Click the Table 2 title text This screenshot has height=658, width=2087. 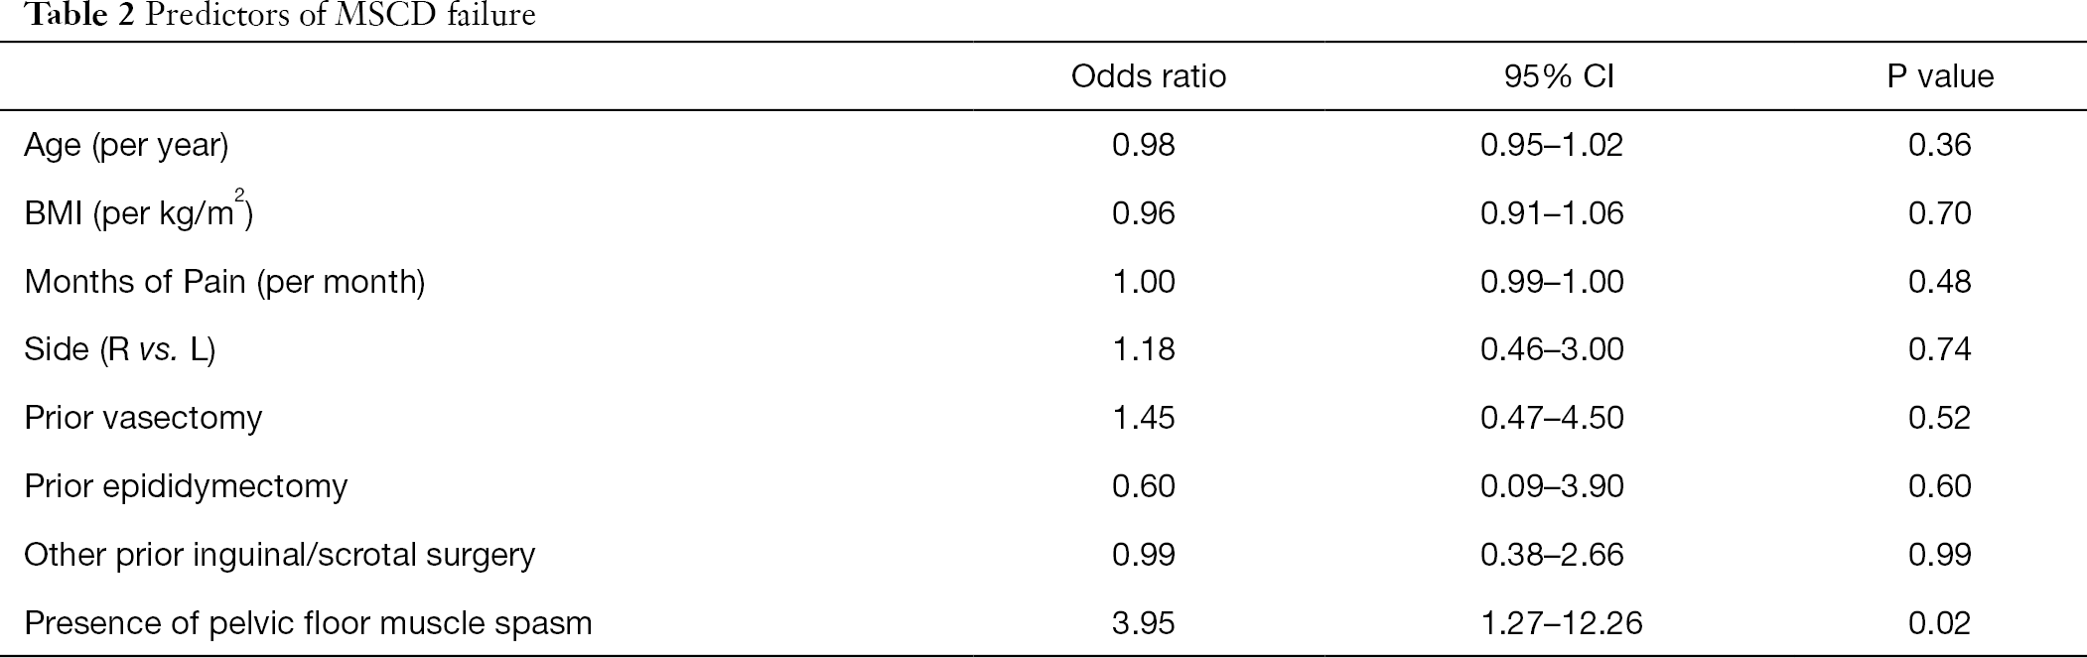click(268, 14)
